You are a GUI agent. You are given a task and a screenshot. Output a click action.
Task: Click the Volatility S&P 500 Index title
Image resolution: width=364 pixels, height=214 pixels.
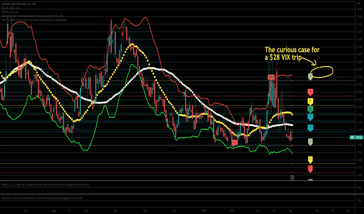point(19,4)
